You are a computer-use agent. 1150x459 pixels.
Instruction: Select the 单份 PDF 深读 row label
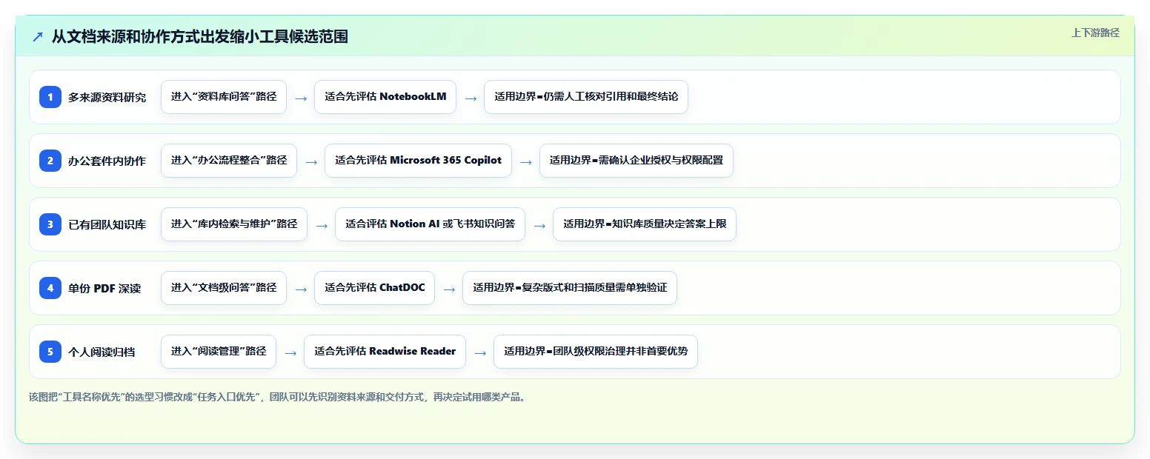(x=104, y=288)
